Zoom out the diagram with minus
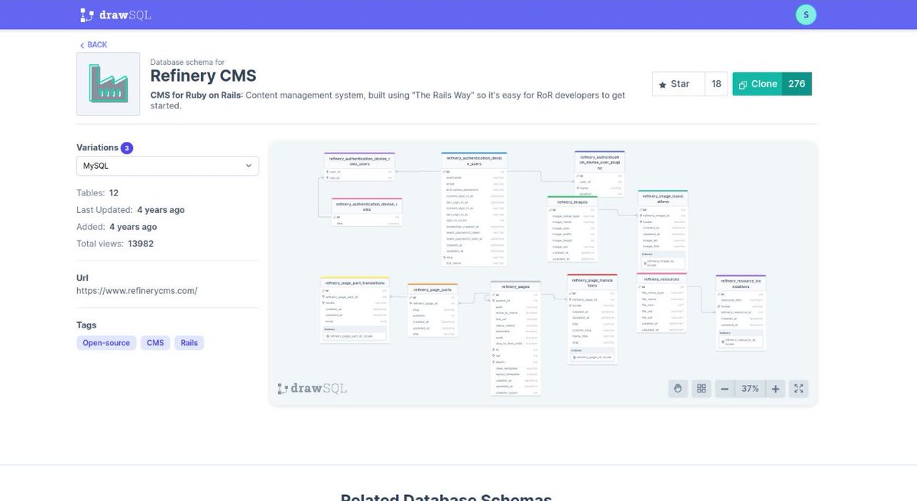 pos(724,389)
